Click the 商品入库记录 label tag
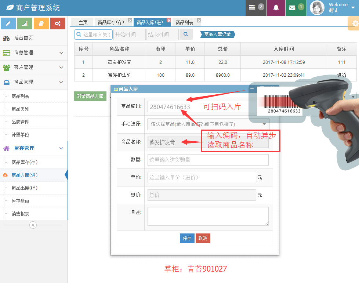Image resolution: width=359 pixels, height=283 pixels. [x=218, y=35]
